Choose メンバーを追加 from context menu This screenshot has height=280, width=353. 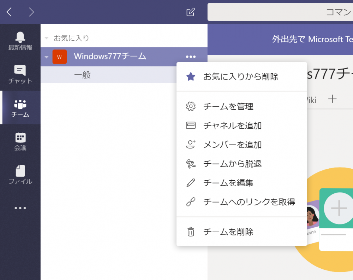233,145
